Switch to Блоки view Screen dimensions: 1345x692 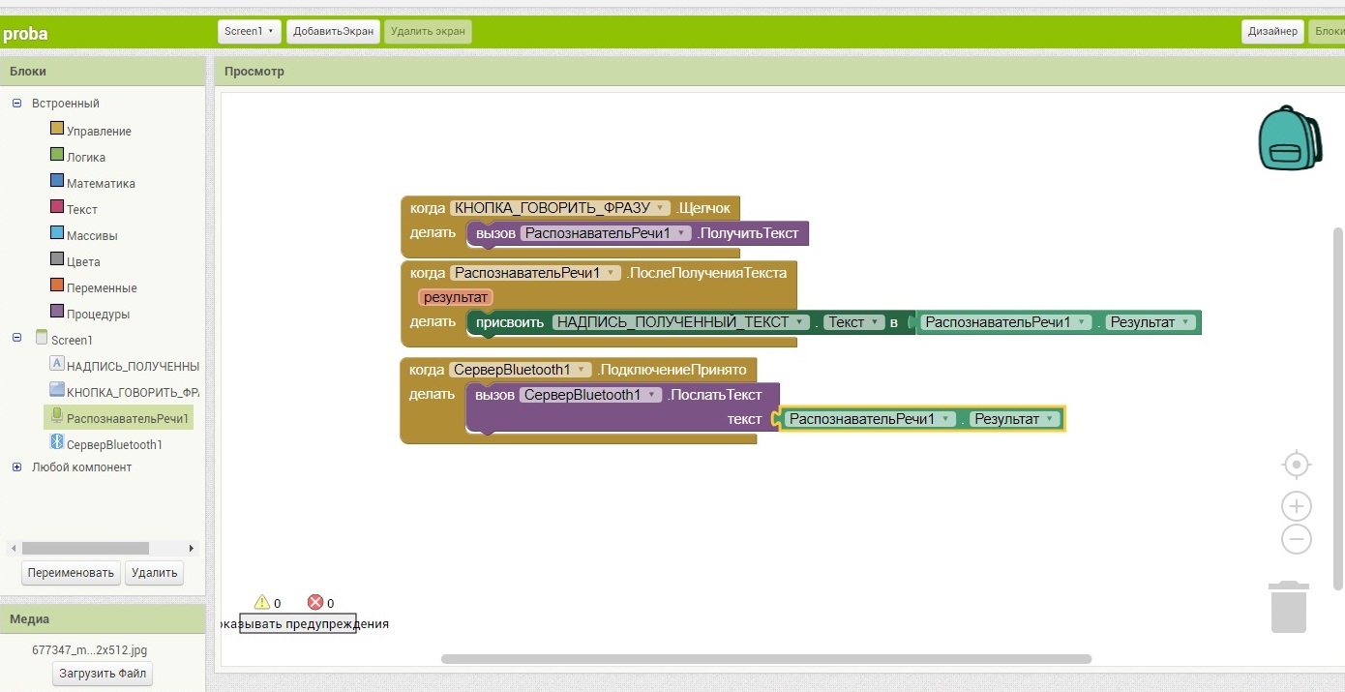tap(1326, 31)
